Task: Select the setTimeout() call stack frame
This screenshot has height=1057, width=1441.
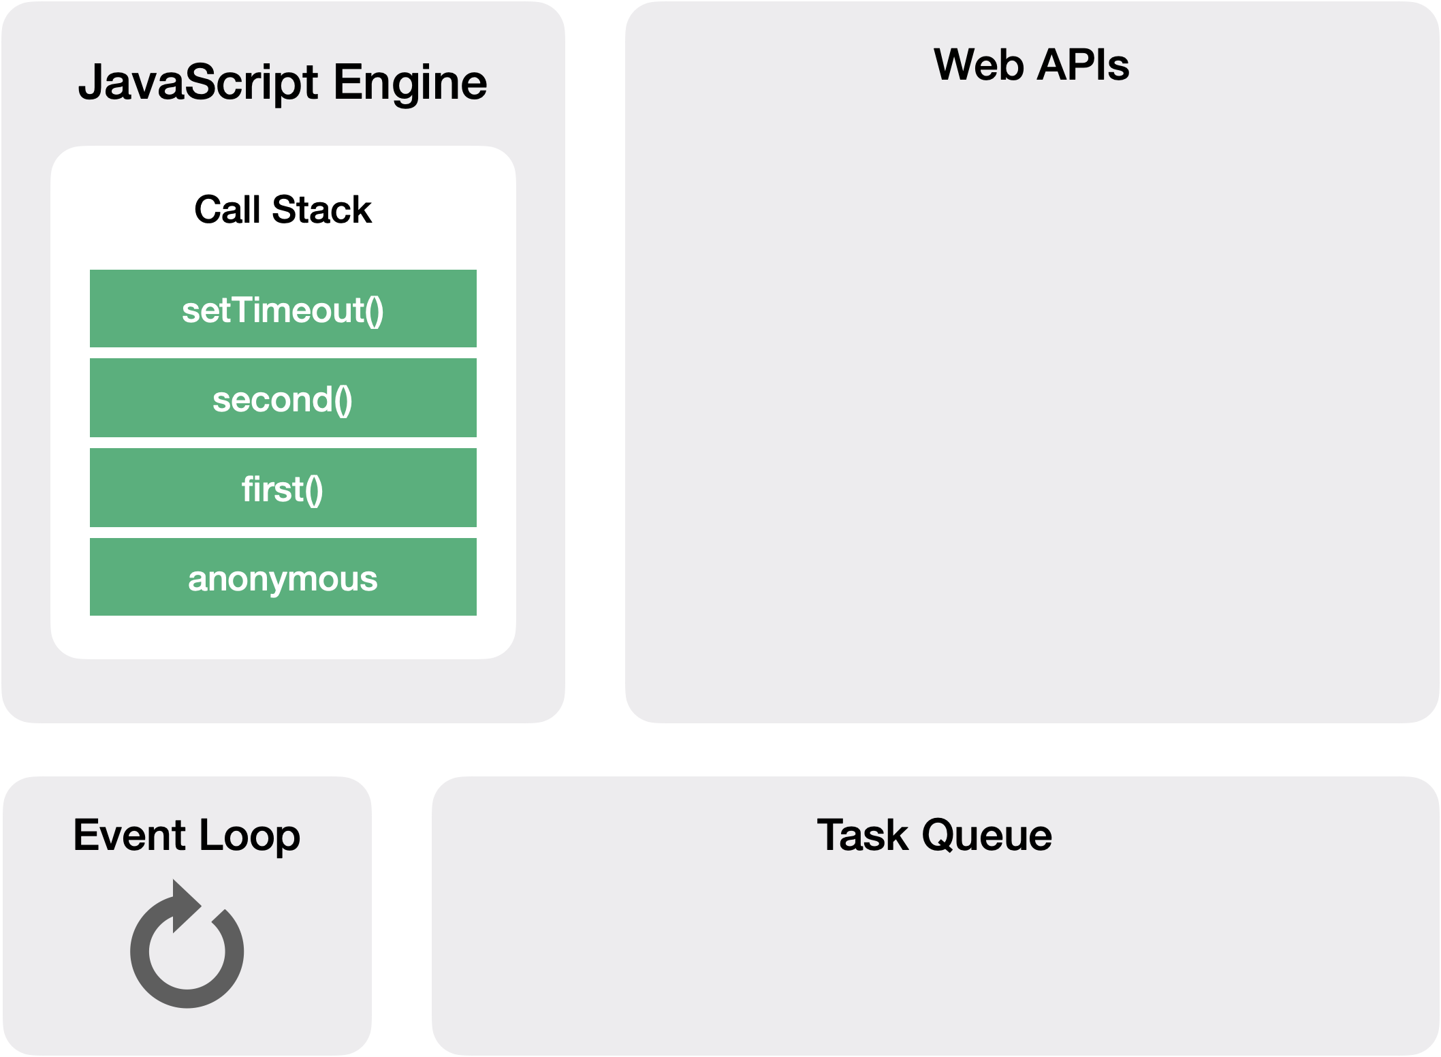Action: coord(283,309)
